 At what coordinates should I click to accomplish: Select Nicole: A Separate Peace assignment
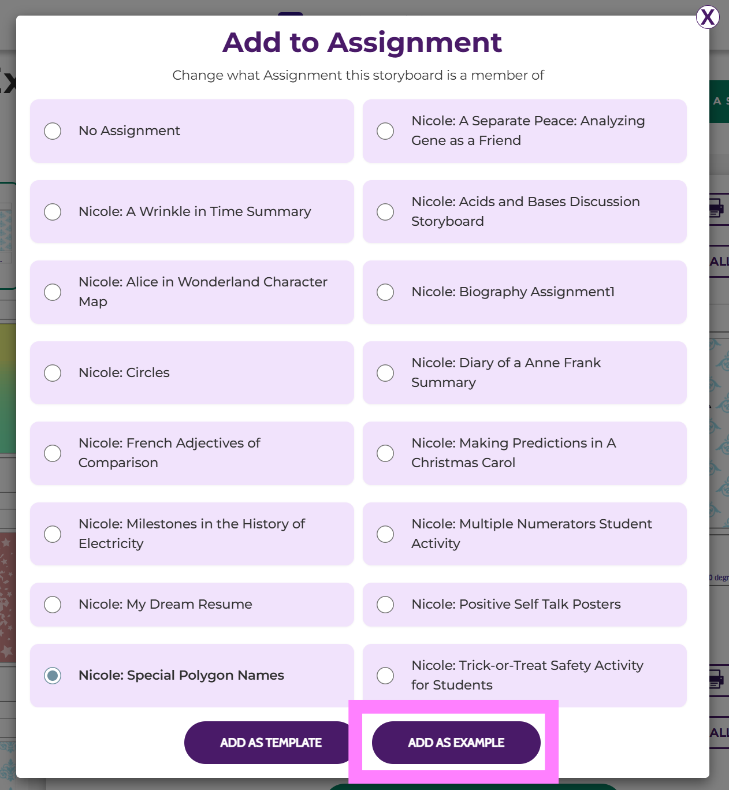pyautogui.click(x=385, y=131)
